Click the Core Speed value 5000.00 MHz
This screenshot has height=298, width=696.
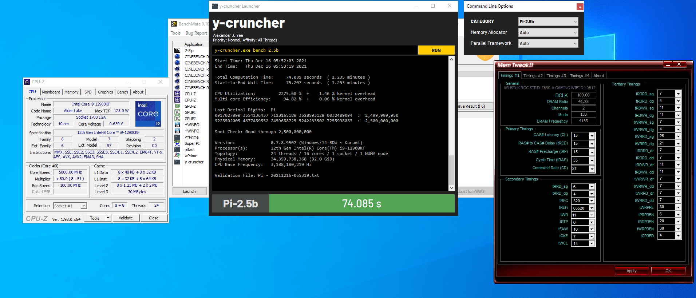(x=71, y=172)
